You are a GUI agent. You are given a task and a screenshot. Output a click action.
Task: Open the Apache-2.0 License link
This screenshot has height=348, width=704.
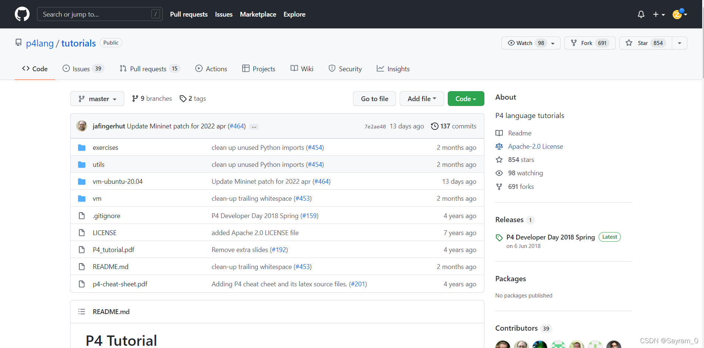pyautogui.click(x=535, y=147)
